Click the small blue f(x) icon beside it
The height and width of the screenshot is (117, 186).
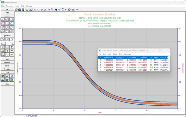click(x=12, y=76)
